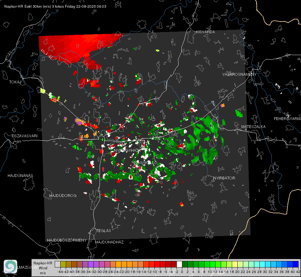Pick the light gray swatch left of -64

pos(57,264)
